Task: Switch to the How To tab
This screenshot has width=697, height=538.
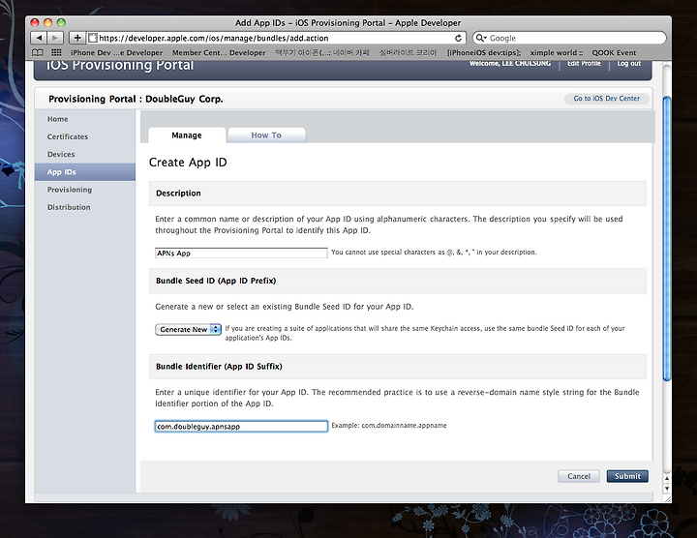Action: point(266,135)
